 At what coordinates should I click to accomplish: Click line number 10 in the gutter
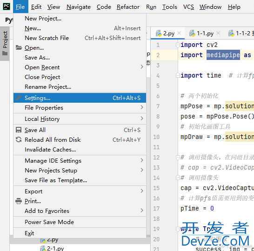point(156,137)
